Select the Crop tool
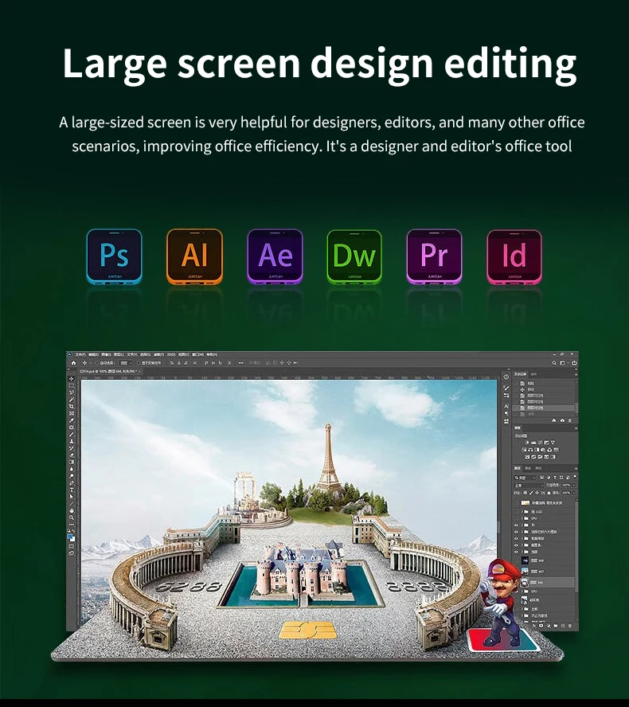The image size is (629, 707). click(71, 406)
